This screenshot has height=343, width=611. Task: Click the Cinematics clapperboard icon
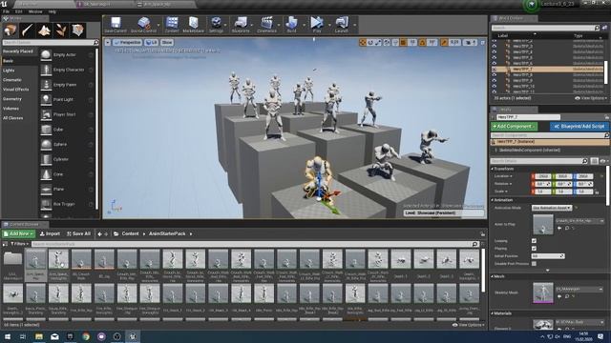pyautogui.click(x=266, y=24)
